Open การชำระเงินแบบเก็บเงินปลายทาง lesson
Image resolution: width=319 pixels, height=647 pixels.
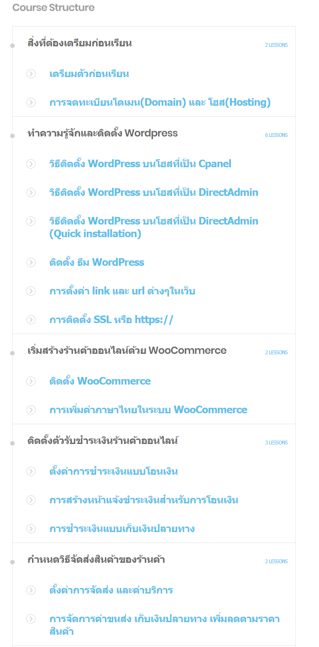(122, 529)
